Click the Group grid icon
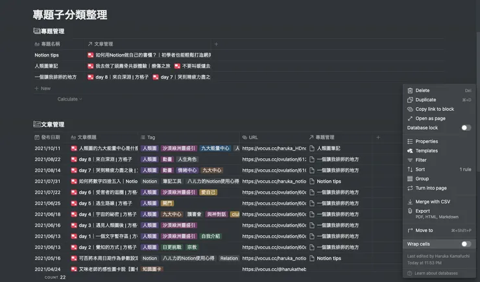 coord(410,179)
